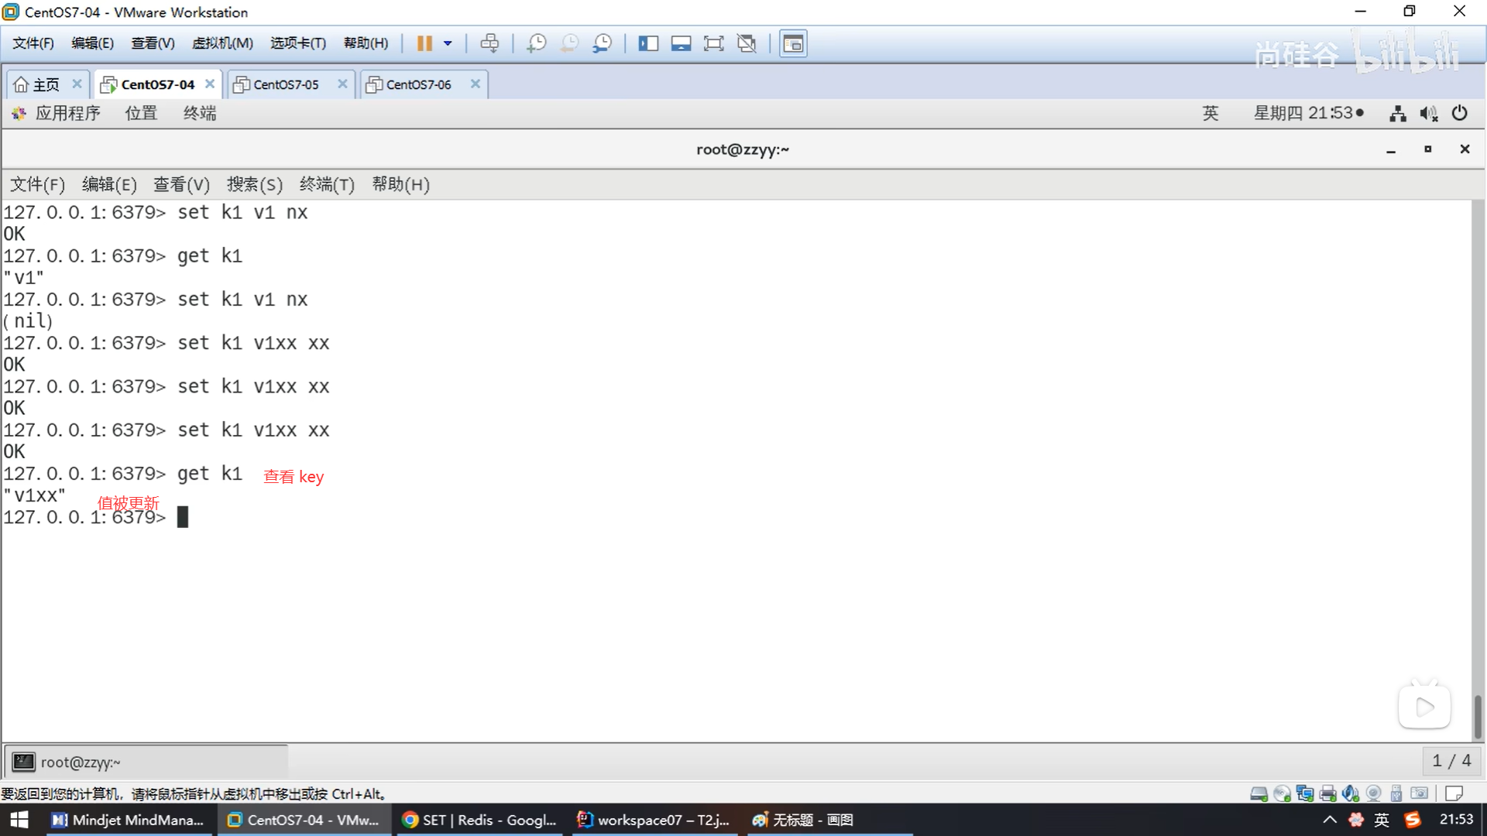Open the volume indicator in top bar
The width and height of the screenshot is (1487, 836).
click(x=1428, y=113)
